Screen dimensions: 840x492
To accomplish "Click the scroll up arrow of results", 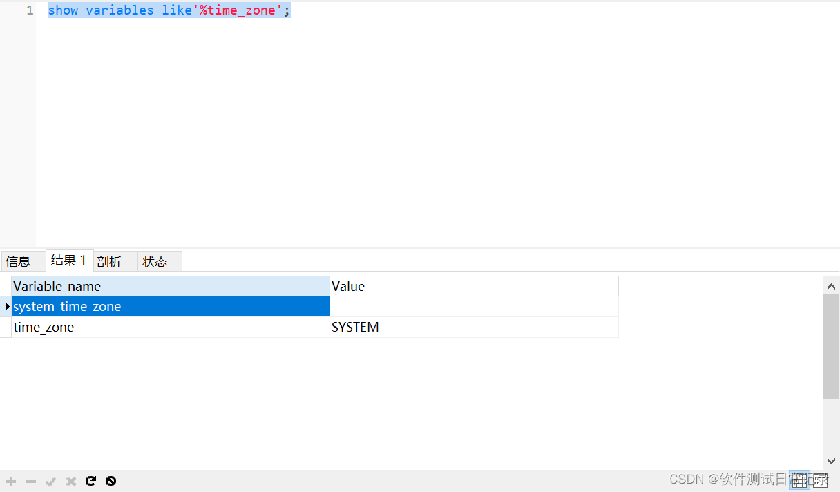I will pos(831,285).
